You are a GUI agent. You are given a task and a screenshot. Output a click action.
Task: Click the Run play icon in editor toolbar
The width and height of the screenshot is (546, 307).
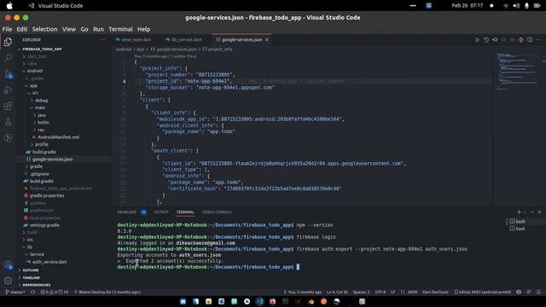pos(477,40)
